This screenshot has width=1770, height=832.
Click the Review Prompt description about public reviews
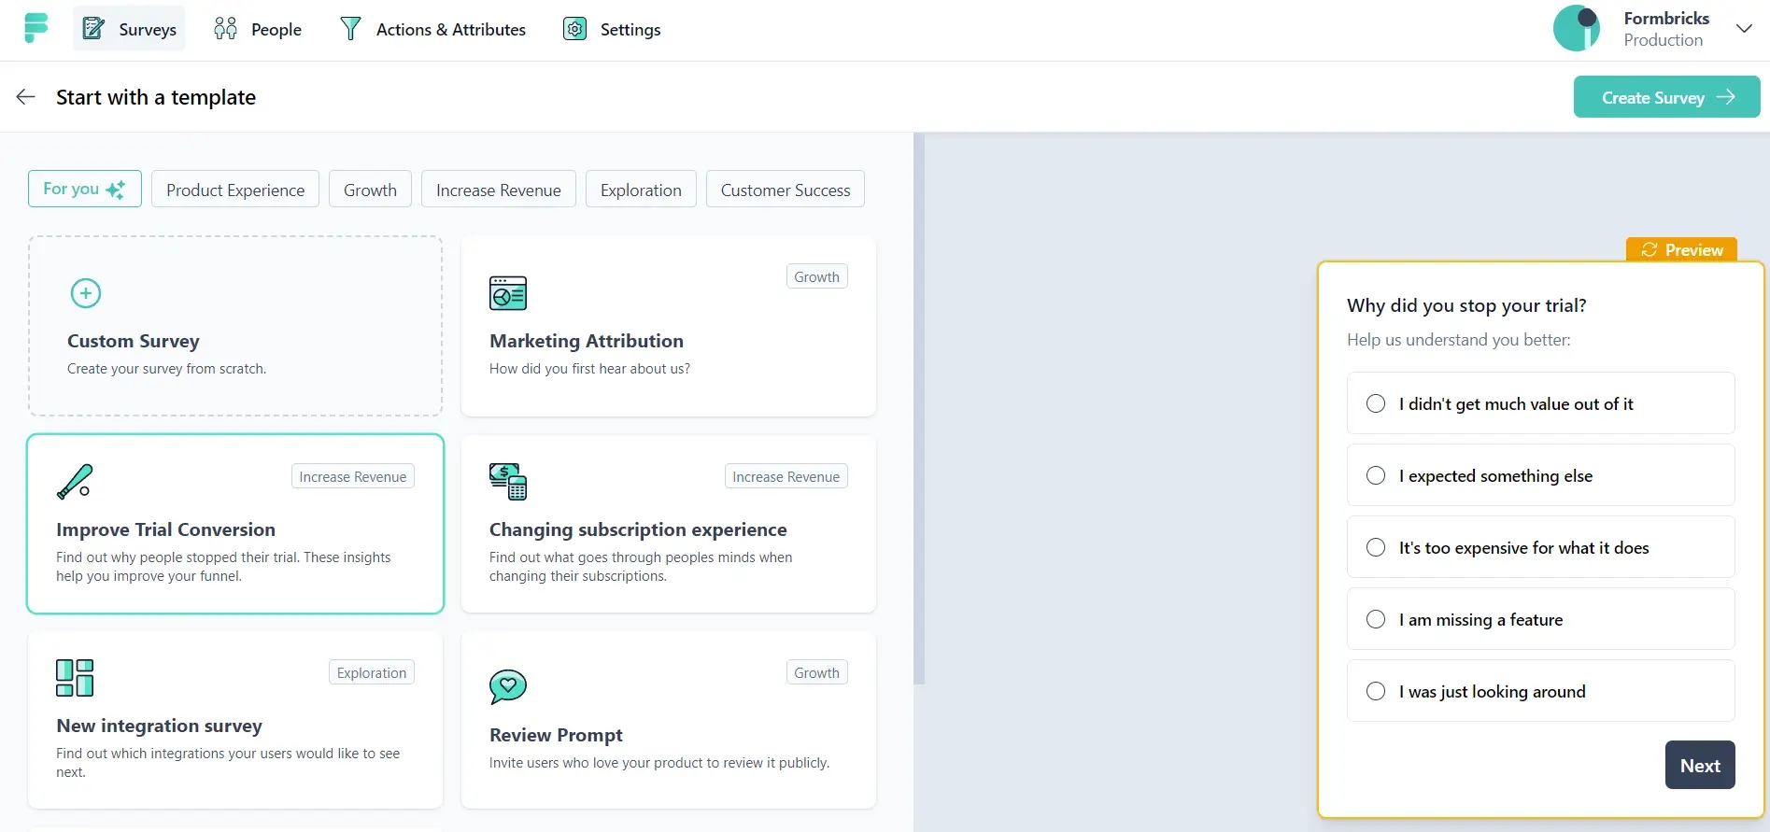(659, 763)
